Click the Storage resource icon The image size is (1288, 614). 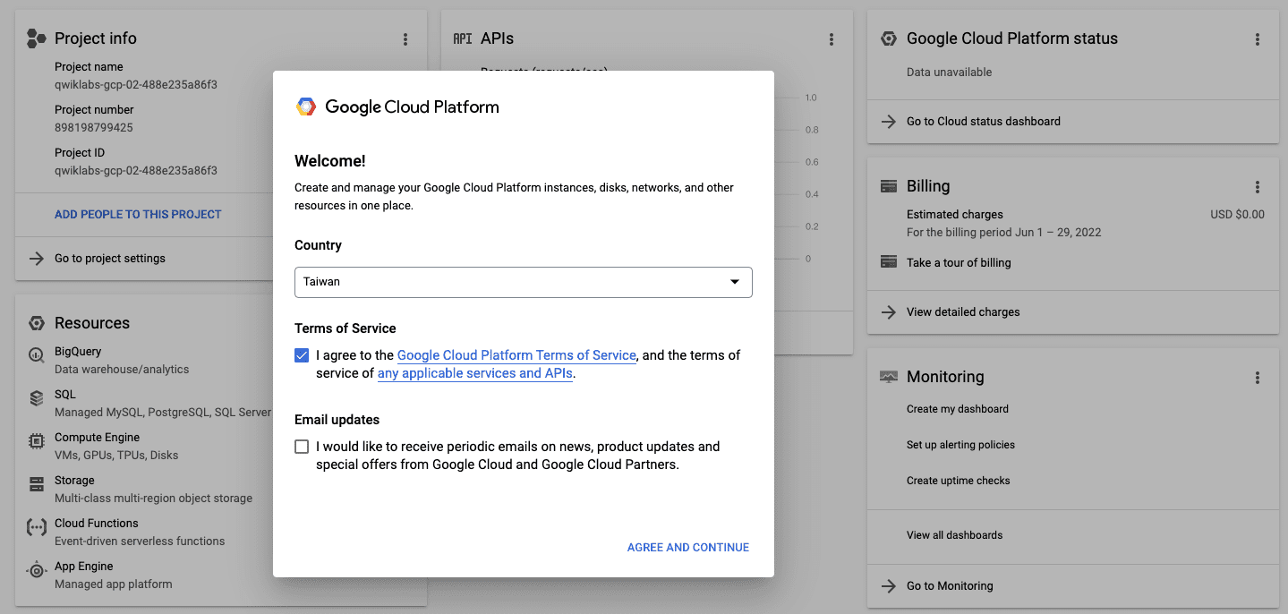point(36,484)
